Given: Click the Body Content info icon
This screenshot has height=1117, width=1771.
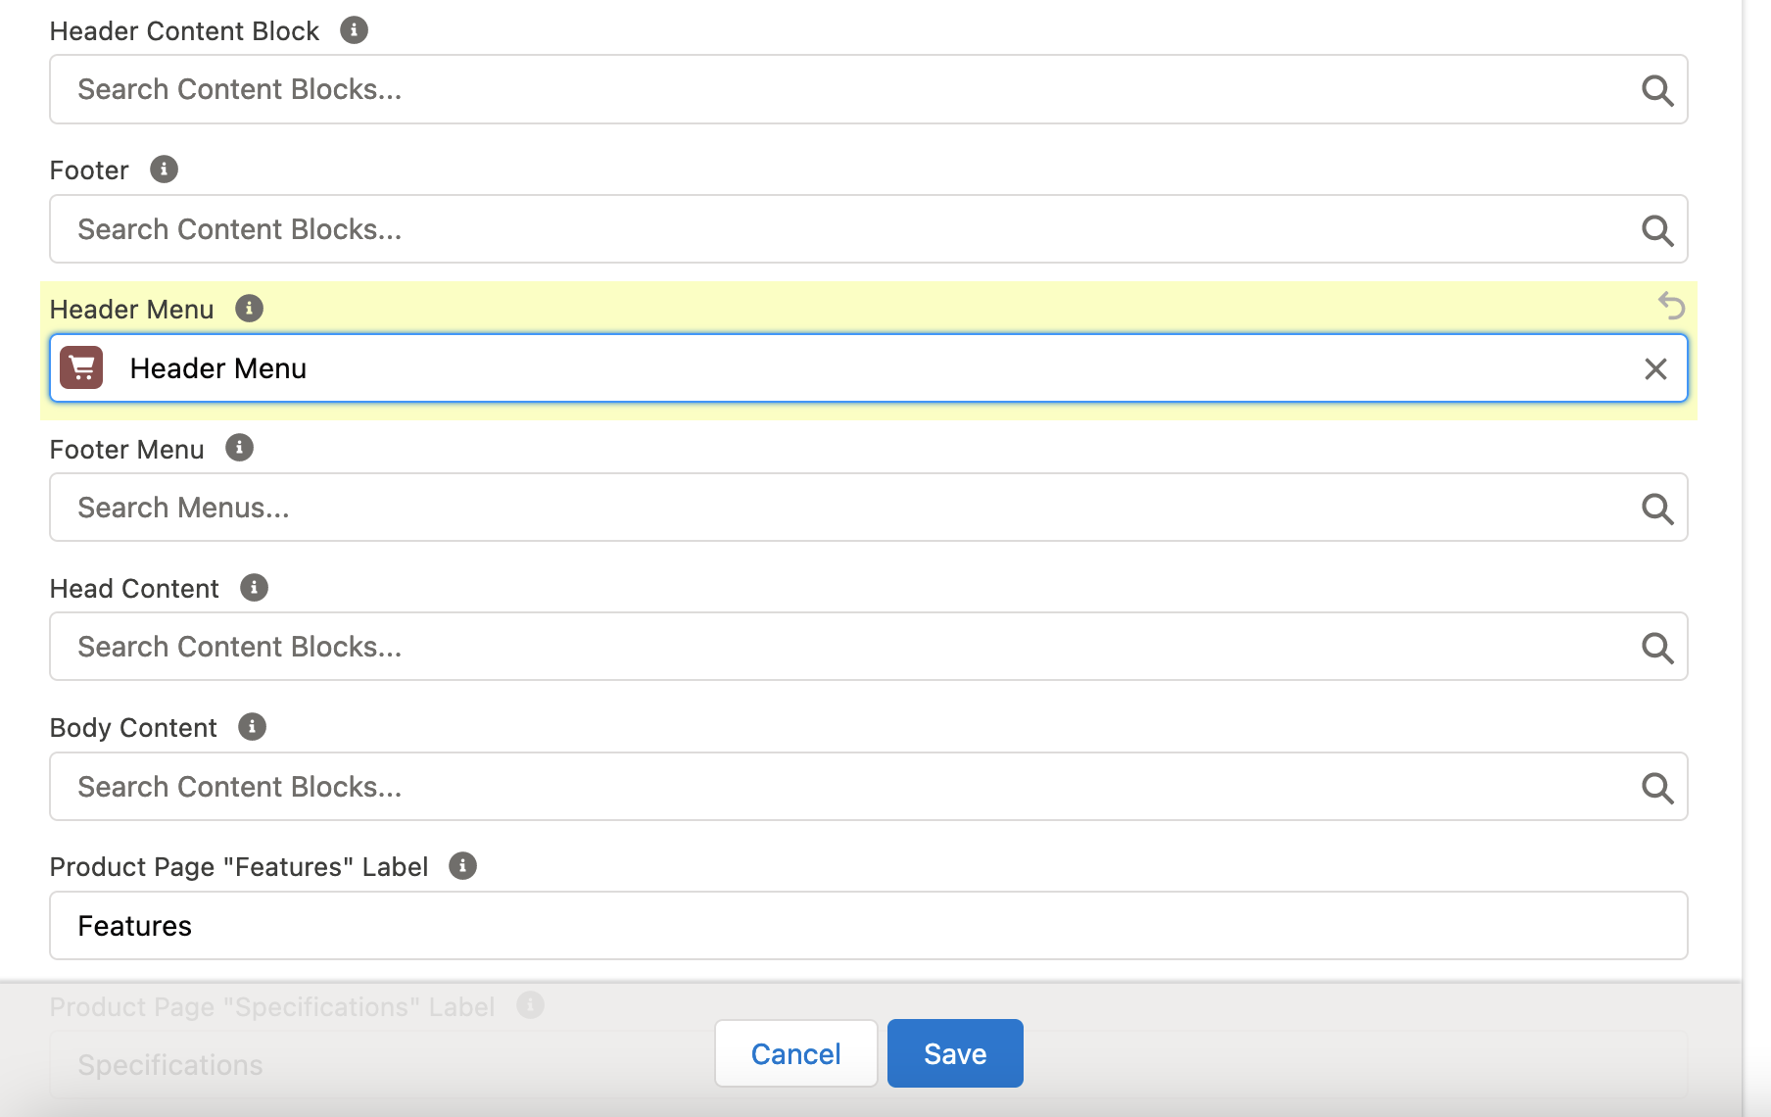Looking at the screenshot, I should pyautogui.click(x=253, y=726).
